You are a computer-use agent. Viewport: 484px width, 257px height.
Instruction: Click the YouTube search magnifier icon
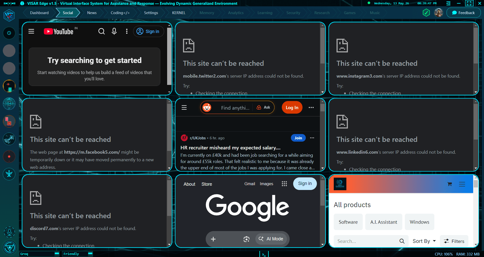pyautogui.click(x=102, y=31)
